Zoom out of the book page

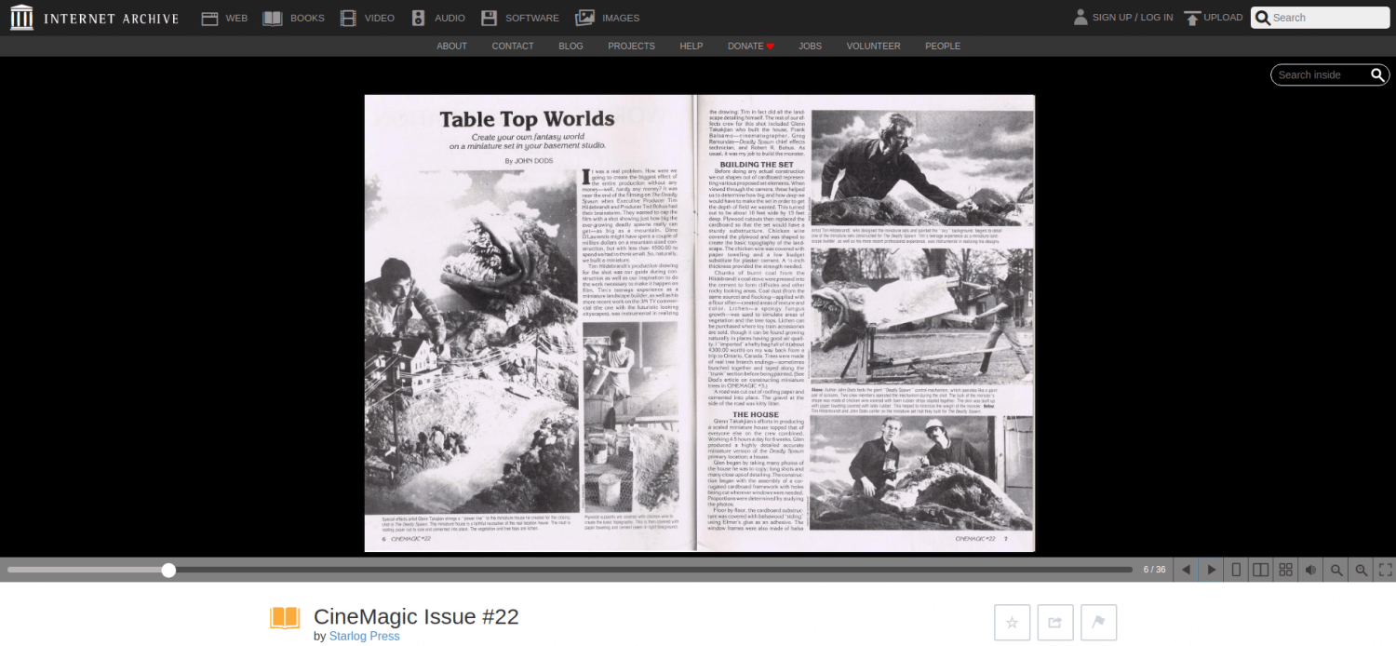(x=1336, y=570)
